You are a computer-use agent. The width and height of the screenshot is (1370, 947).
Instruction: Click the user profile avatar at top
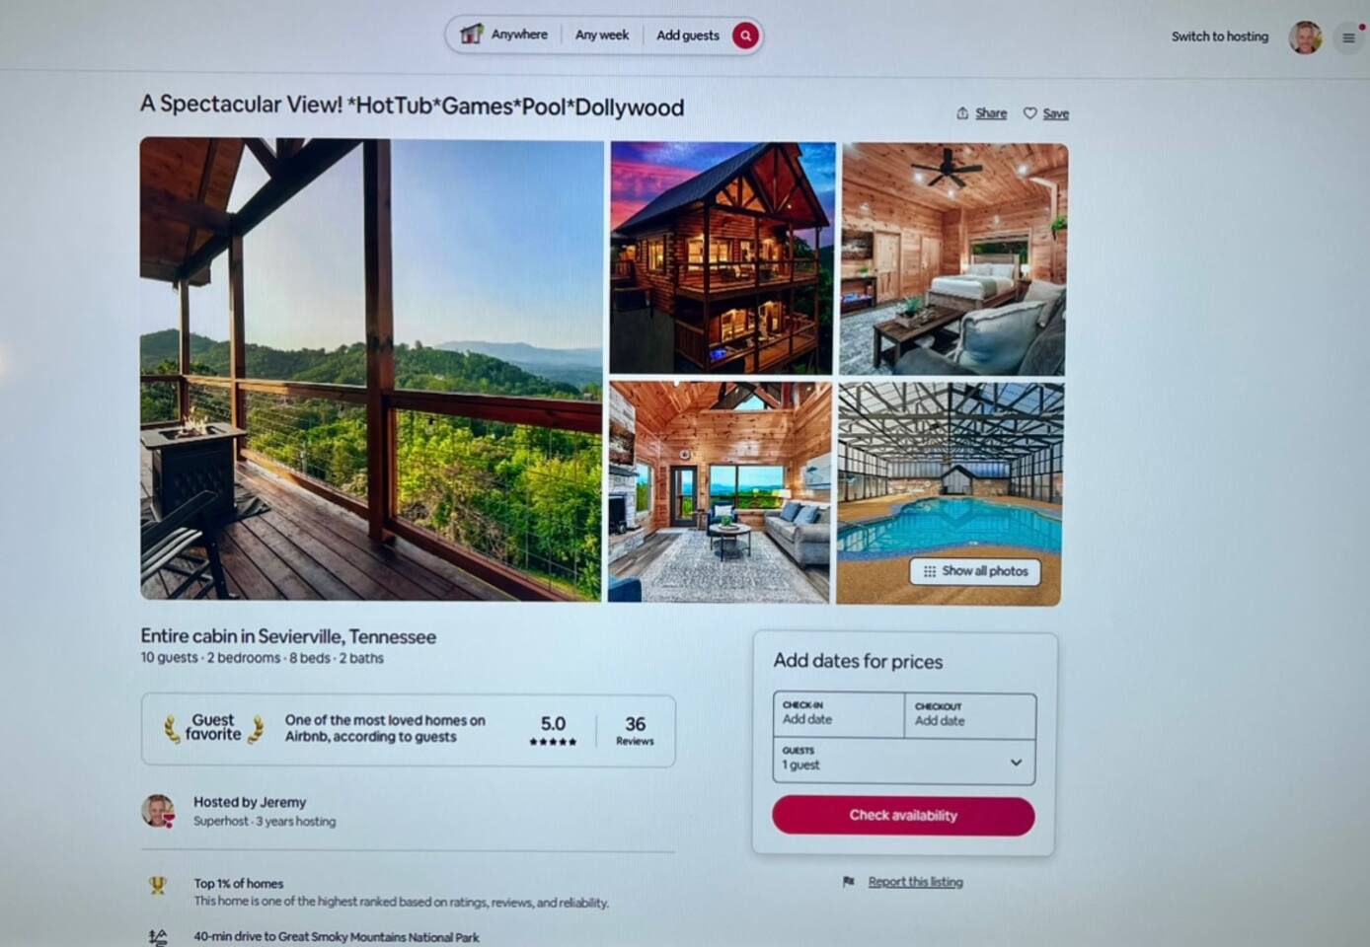[1305, 37]
